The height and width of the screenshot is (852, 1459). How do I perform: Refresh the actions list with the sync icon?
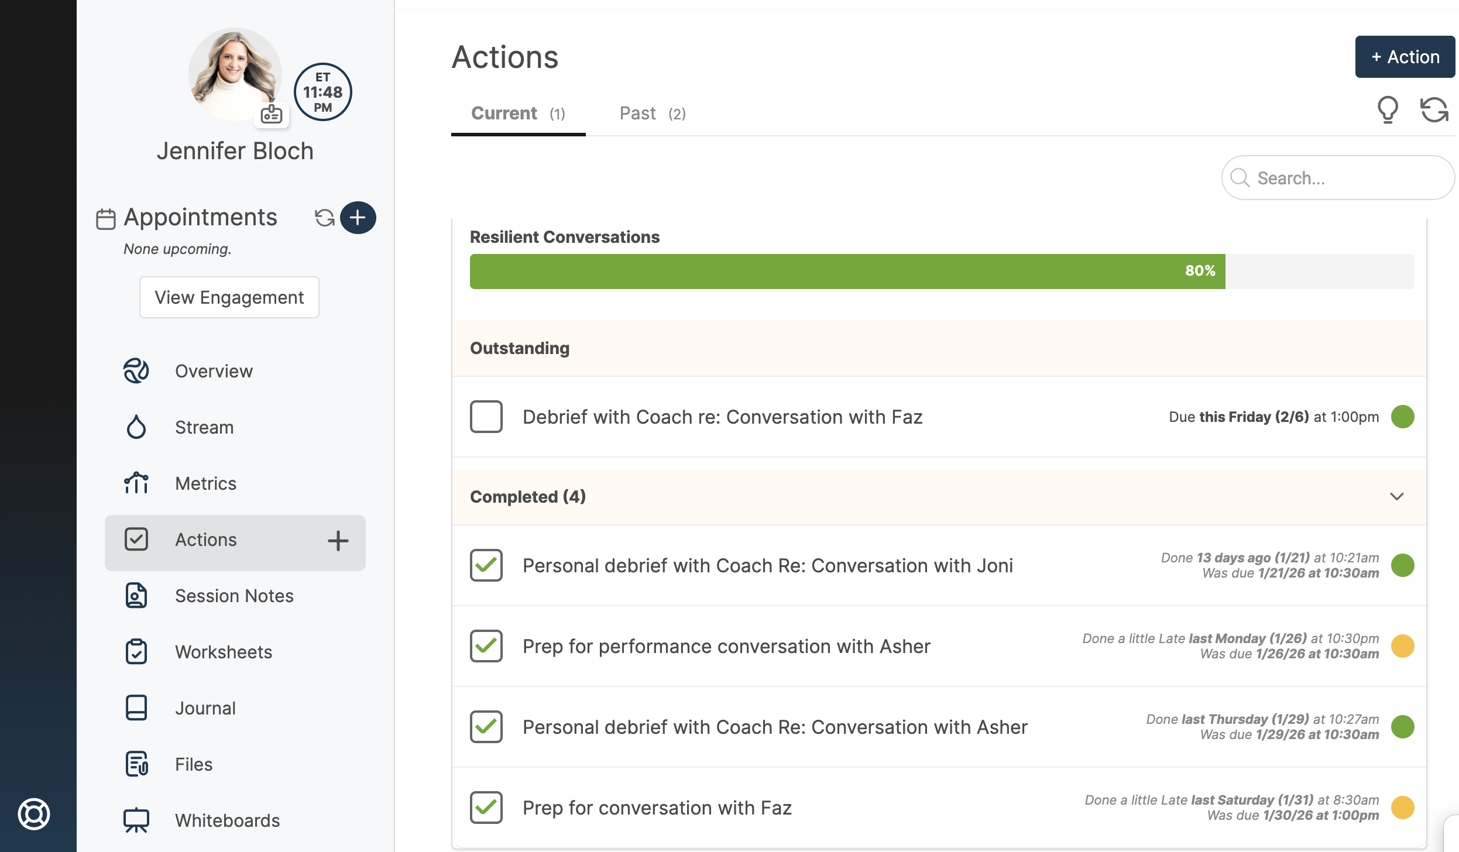coord(1434,109)
